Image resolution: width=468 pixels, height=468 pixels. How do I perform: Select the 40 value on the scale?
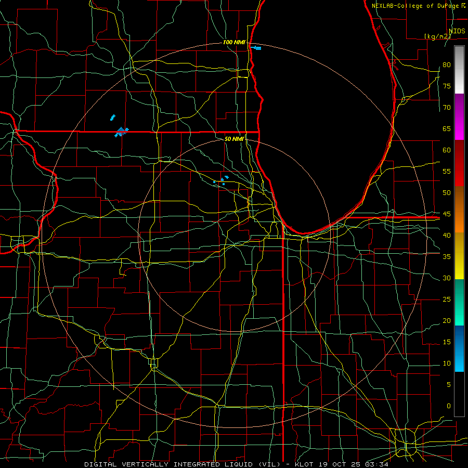coord(447,236)
